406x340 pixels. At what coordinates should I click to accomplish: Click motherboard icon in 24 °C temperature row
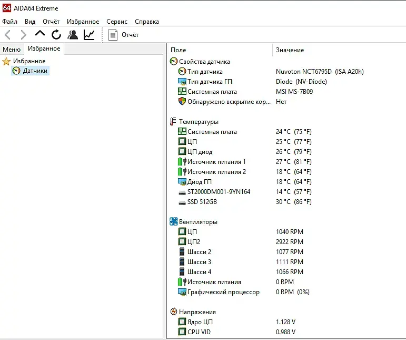click(182, 131)
